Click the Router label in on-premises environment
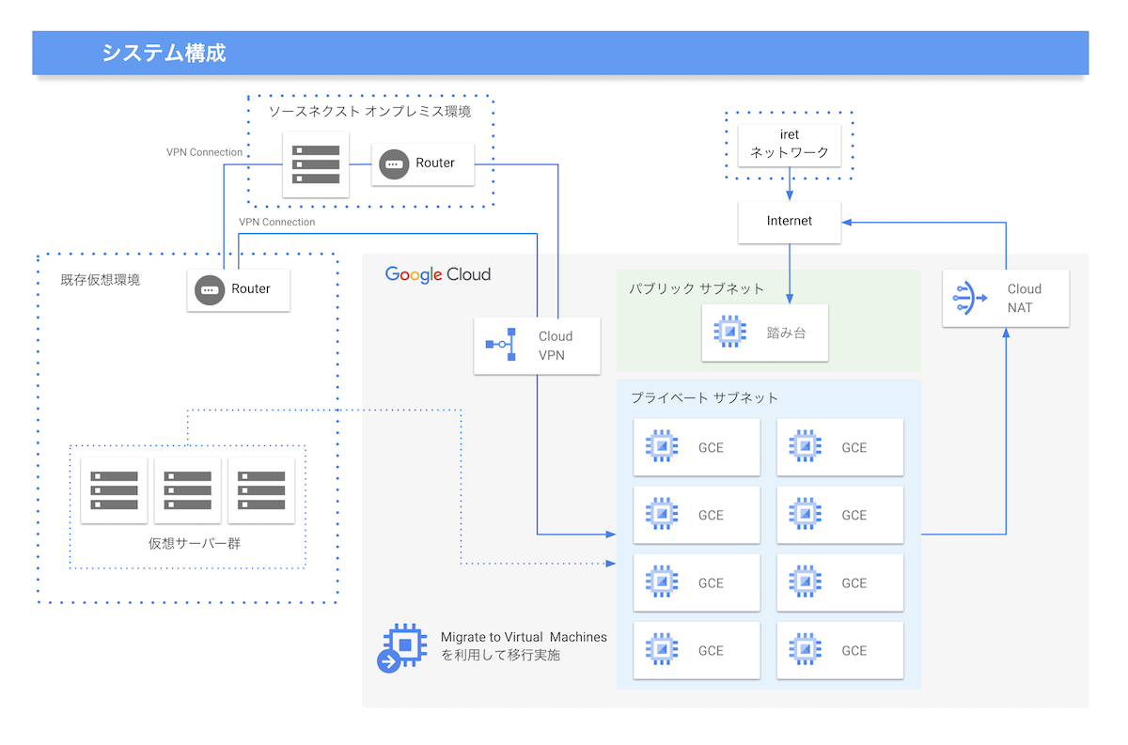This screenshot has width=1128, height=745. pos(435,163)
